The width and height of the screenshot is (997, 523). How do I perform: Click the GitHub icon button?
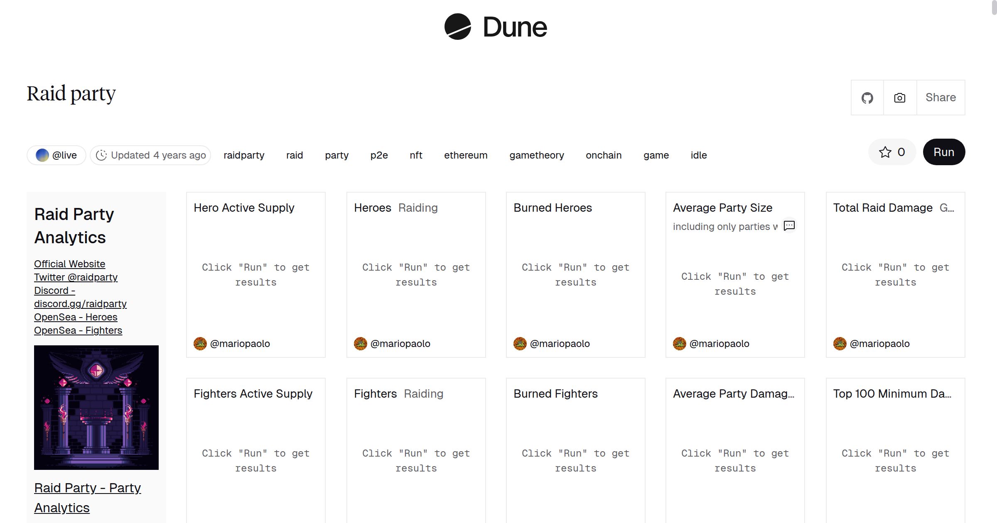[x=867, y=98]
